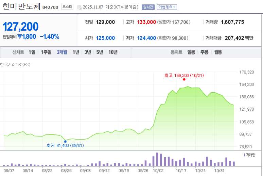Click the 08/29 date axis label
The width and height of the screenshot is (263, 176).
(66, 171)
